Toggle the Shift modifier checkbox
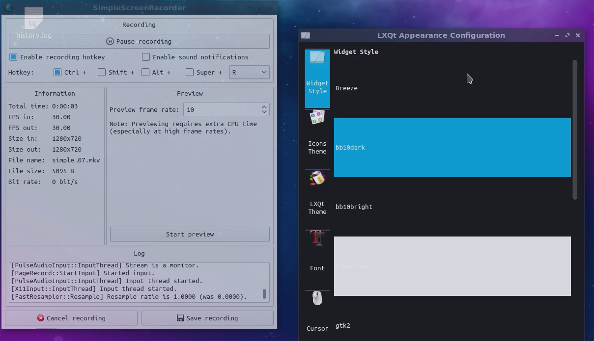The width and height of the screenshot is (594, 341). [x=102, y=72]
